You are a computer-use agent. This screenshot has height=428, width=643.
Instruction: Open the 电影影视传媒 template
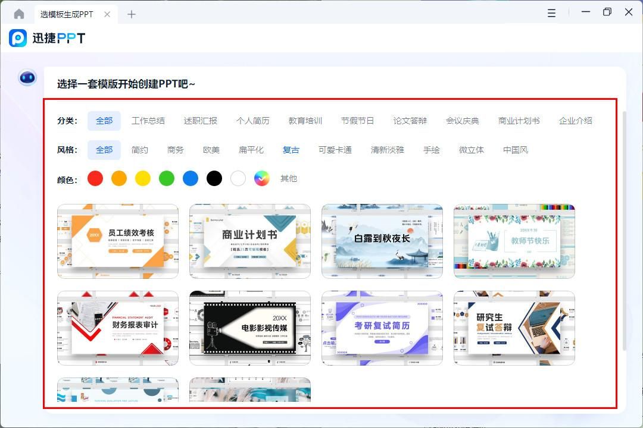[x=249, y=328]
